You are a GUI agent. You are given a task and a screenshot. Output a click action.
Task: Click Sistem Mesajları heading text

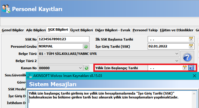[53, 84]
